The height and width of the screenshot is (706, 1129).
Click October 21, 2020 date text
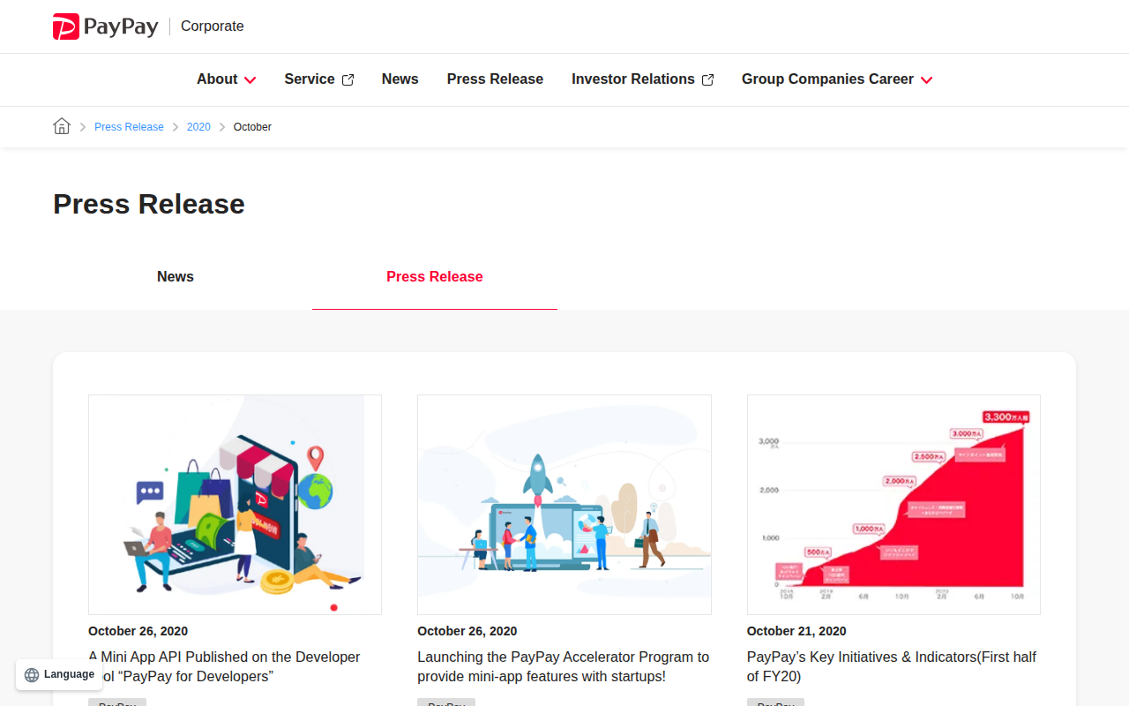tap(796, 631)
